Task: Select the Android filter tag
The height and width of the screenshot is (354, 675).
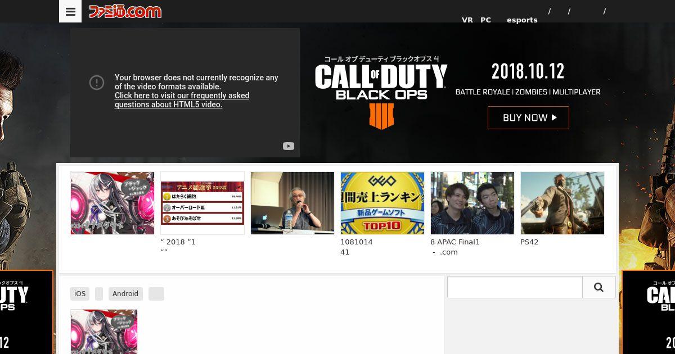Action: tap(125, 294)
